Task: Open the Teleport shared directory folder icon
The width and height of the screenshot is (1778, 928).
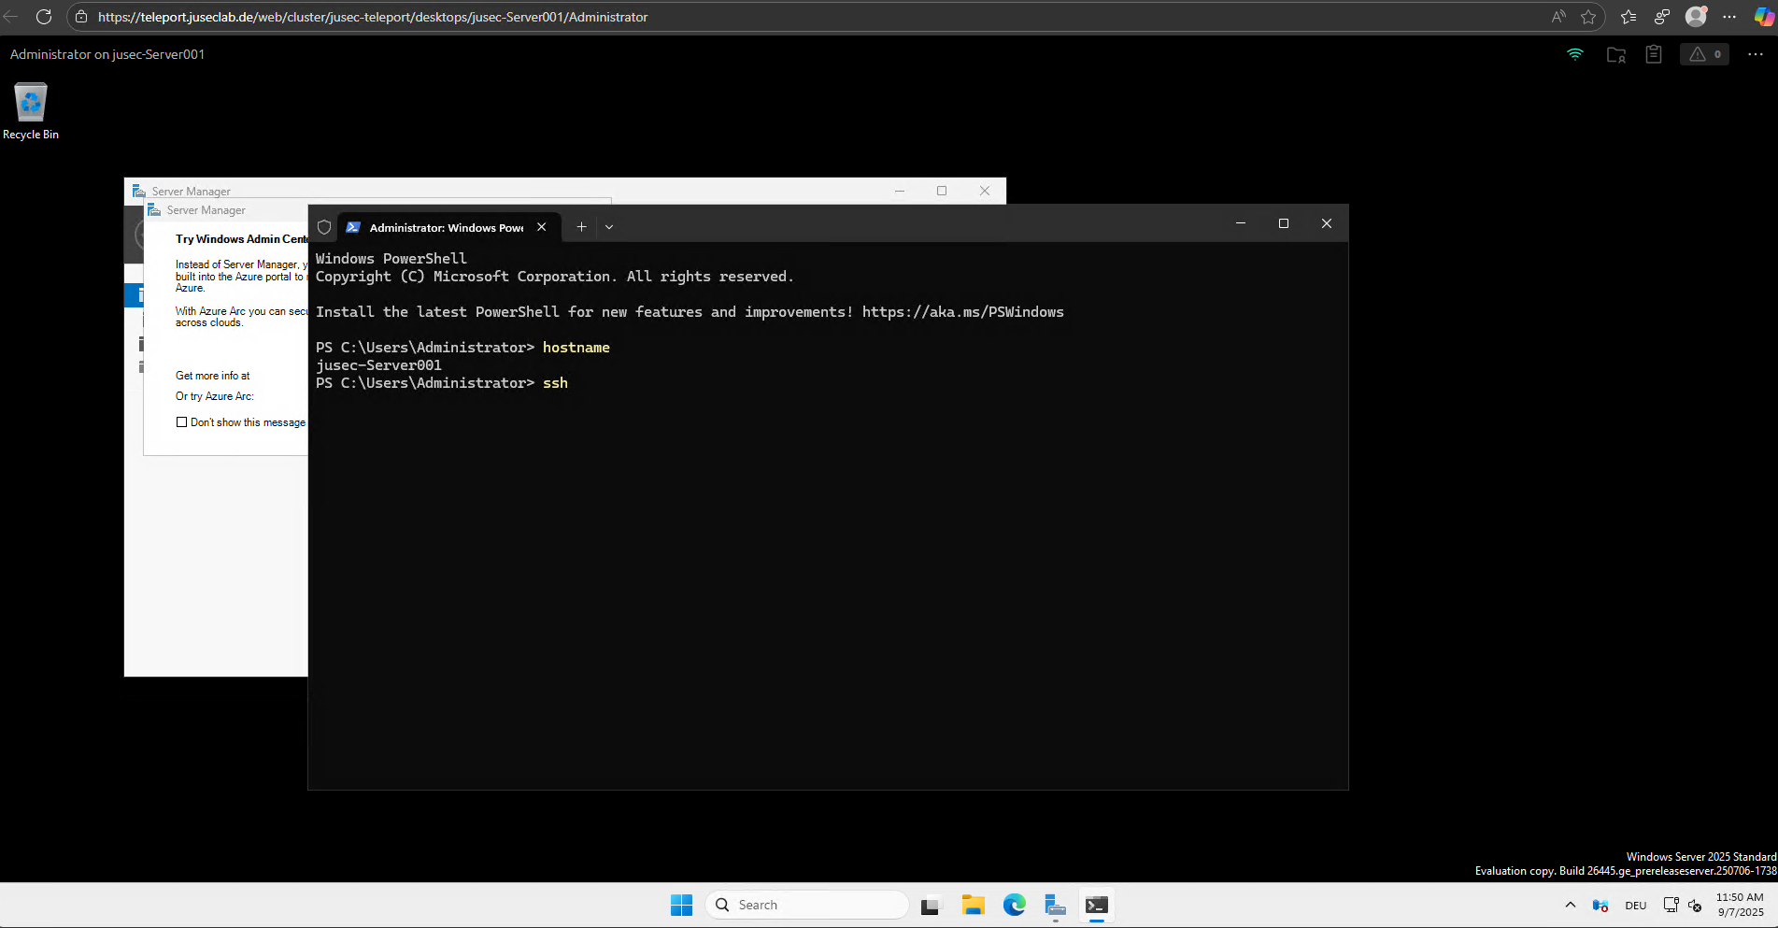Action: [1615, 55]
